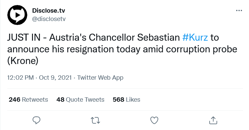Like the tweet with heart icon

[x=154, y=120]
